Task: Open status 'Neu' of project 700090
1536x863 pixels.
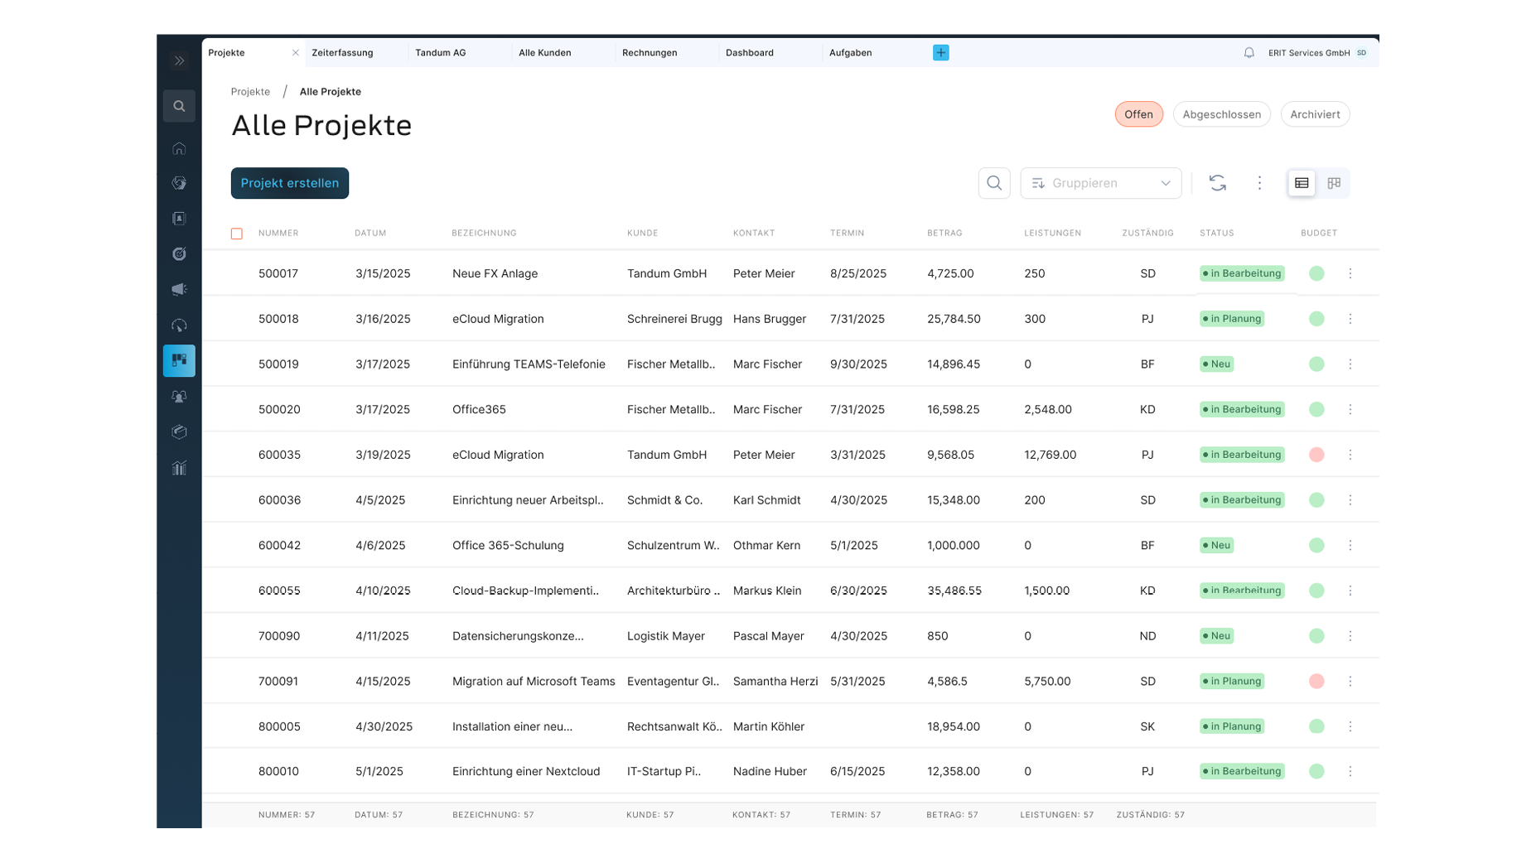Action: (1216, 636)
